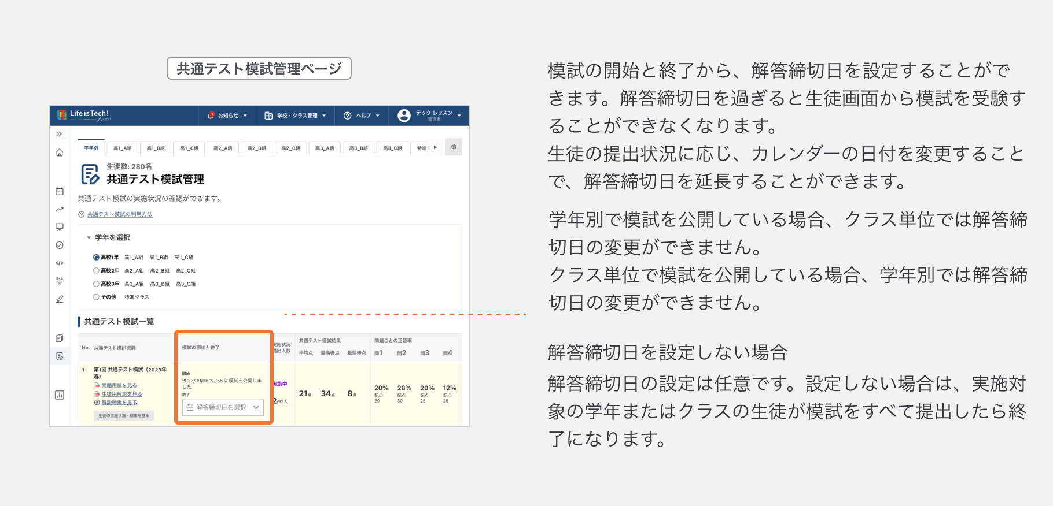Switch to the 高1_A組 tab
Image resolution: width=1053 pixels, height=506 pixels.
[x=122, y=148]
